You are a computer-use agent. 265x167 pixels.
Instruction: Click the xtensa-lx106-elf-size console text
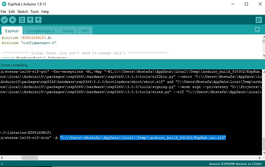pos(26,138)
